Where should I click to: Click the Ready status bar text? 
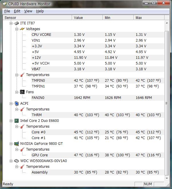tap(8, 184)
